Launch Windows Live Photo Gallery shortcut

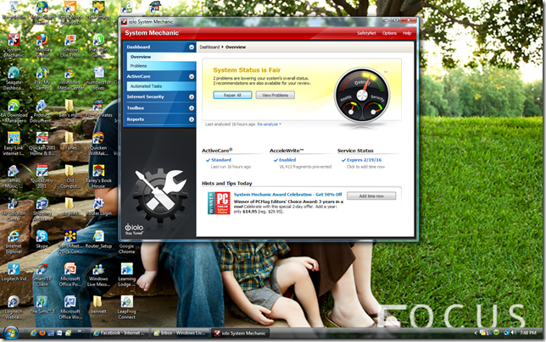(x=70, y=45)
